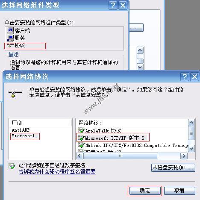Viewport: 200px width, 200px height.
Task: Click the 取消 button
Action: click(x=179, y=191)
